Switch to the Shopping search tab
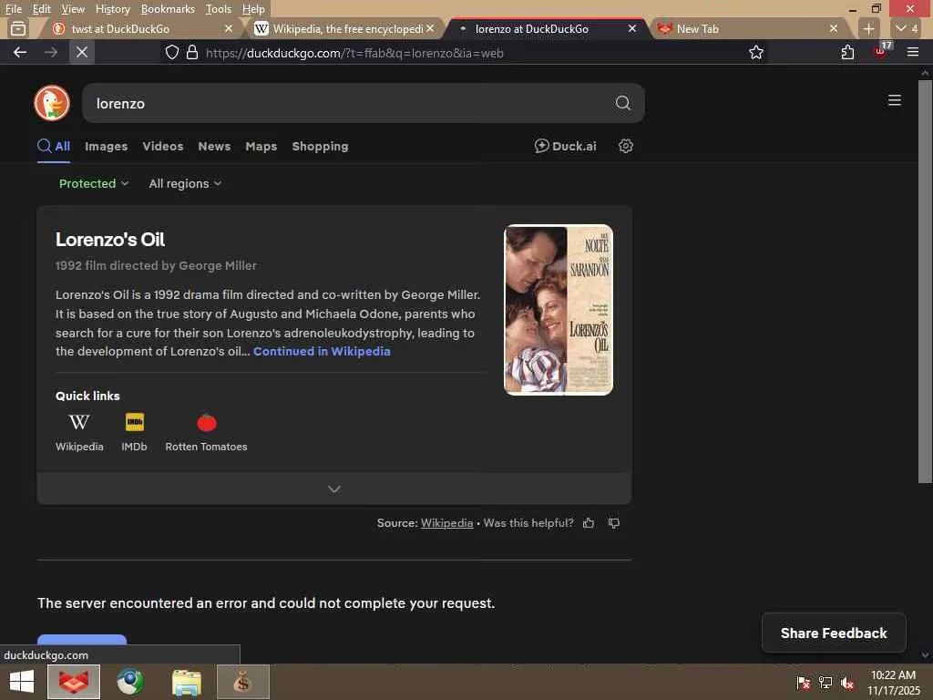 coord(320,146)
